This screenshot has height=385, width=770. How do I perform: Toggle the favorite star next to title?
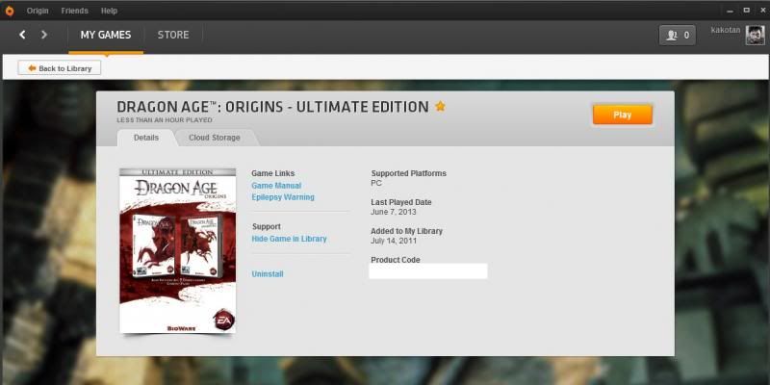pos(441,106)
